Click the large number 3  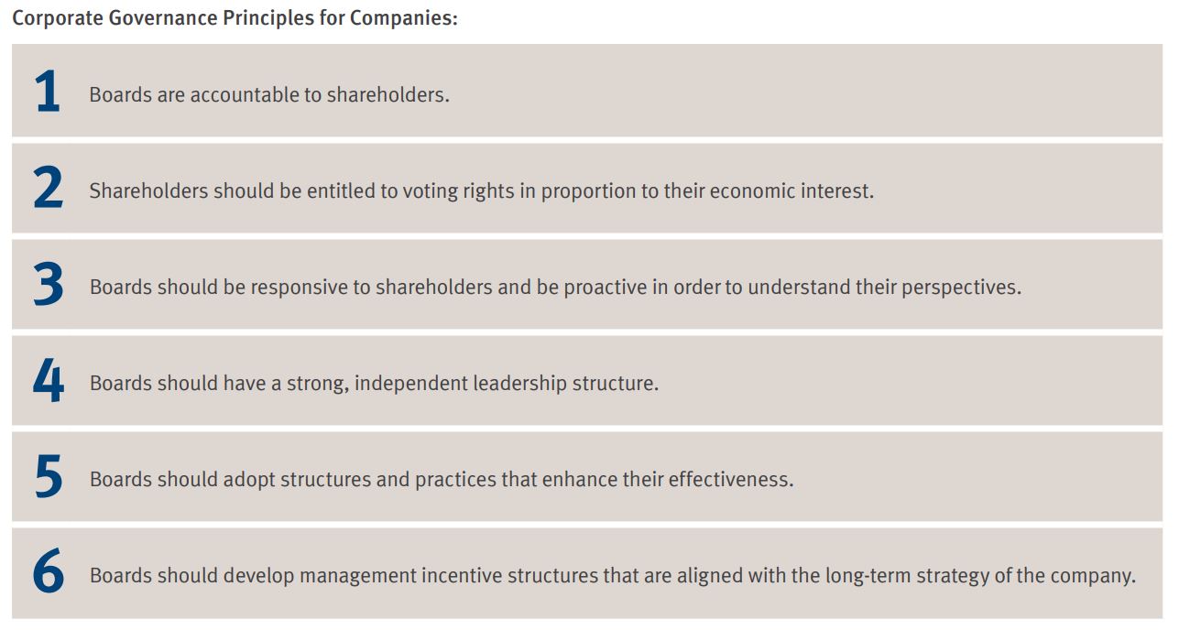(48, 285)
